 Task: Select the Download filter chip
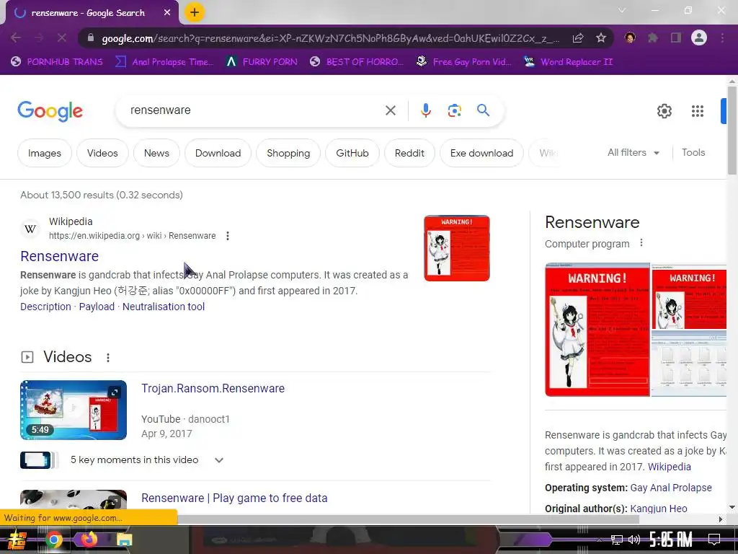218,153
